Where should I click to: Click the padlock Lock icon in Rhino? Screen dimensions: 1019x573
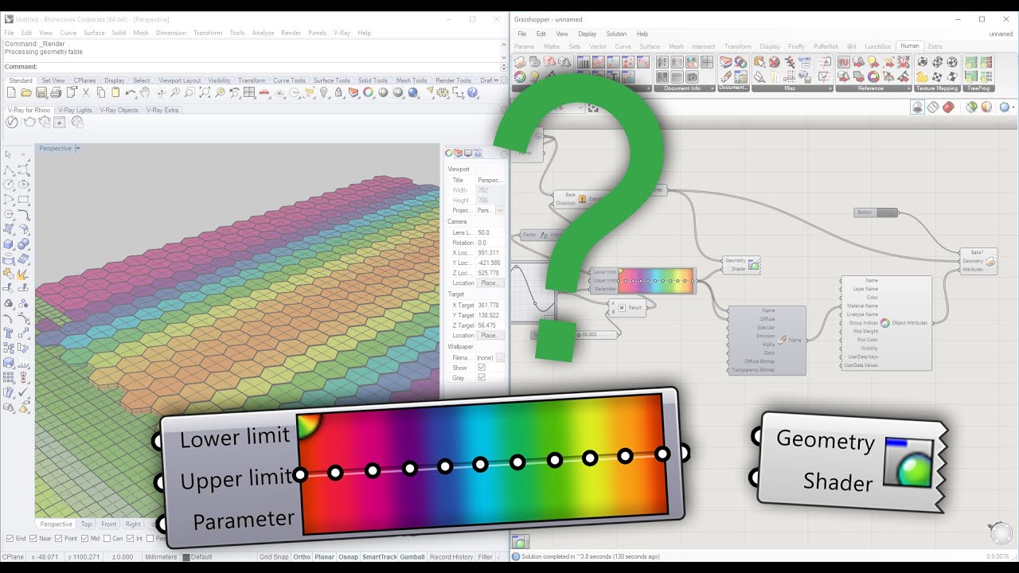339,93
